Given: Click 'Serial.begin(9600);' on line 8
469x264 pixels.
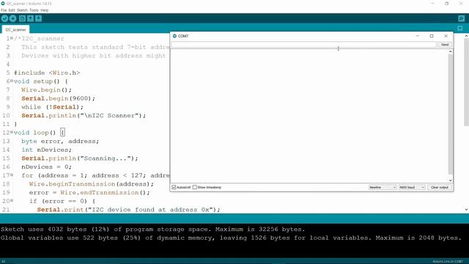Looking at the screenshot, I should 59,98.
